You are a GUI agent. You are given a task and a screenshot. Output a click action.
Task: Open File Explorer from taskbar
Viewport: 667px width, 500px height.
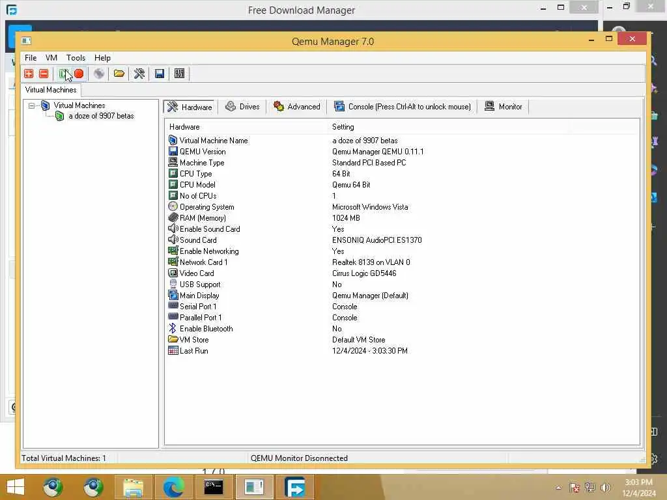pos(133,487)
